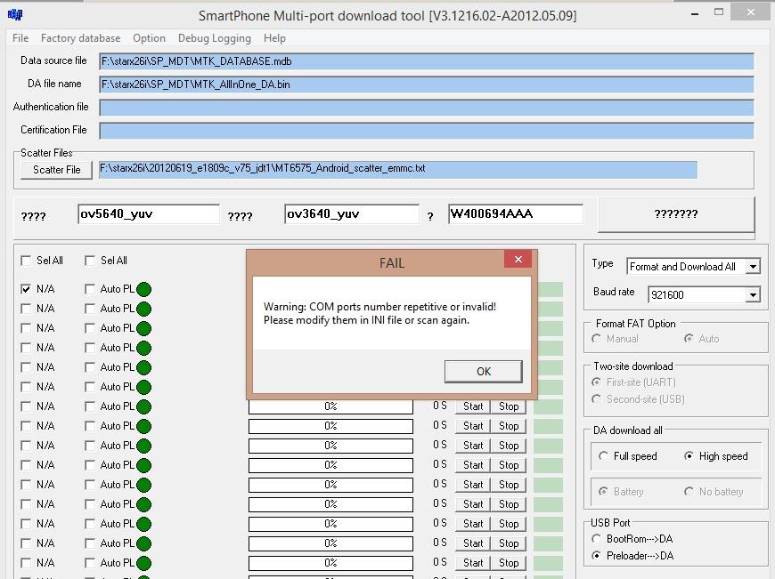This screenshot has width=775, height=579.
Task: Click the empty Certification File field
Action: click(427, 131)
